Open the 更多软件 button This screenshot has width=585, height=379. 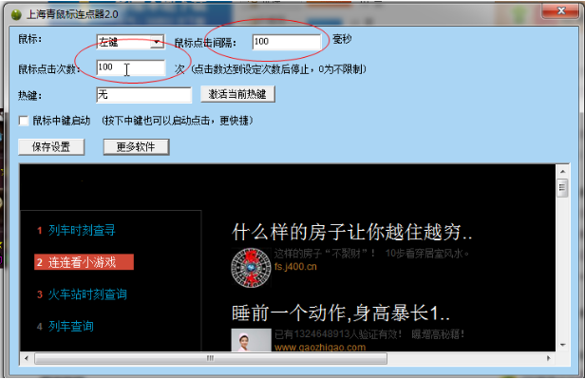click(136, 147)
